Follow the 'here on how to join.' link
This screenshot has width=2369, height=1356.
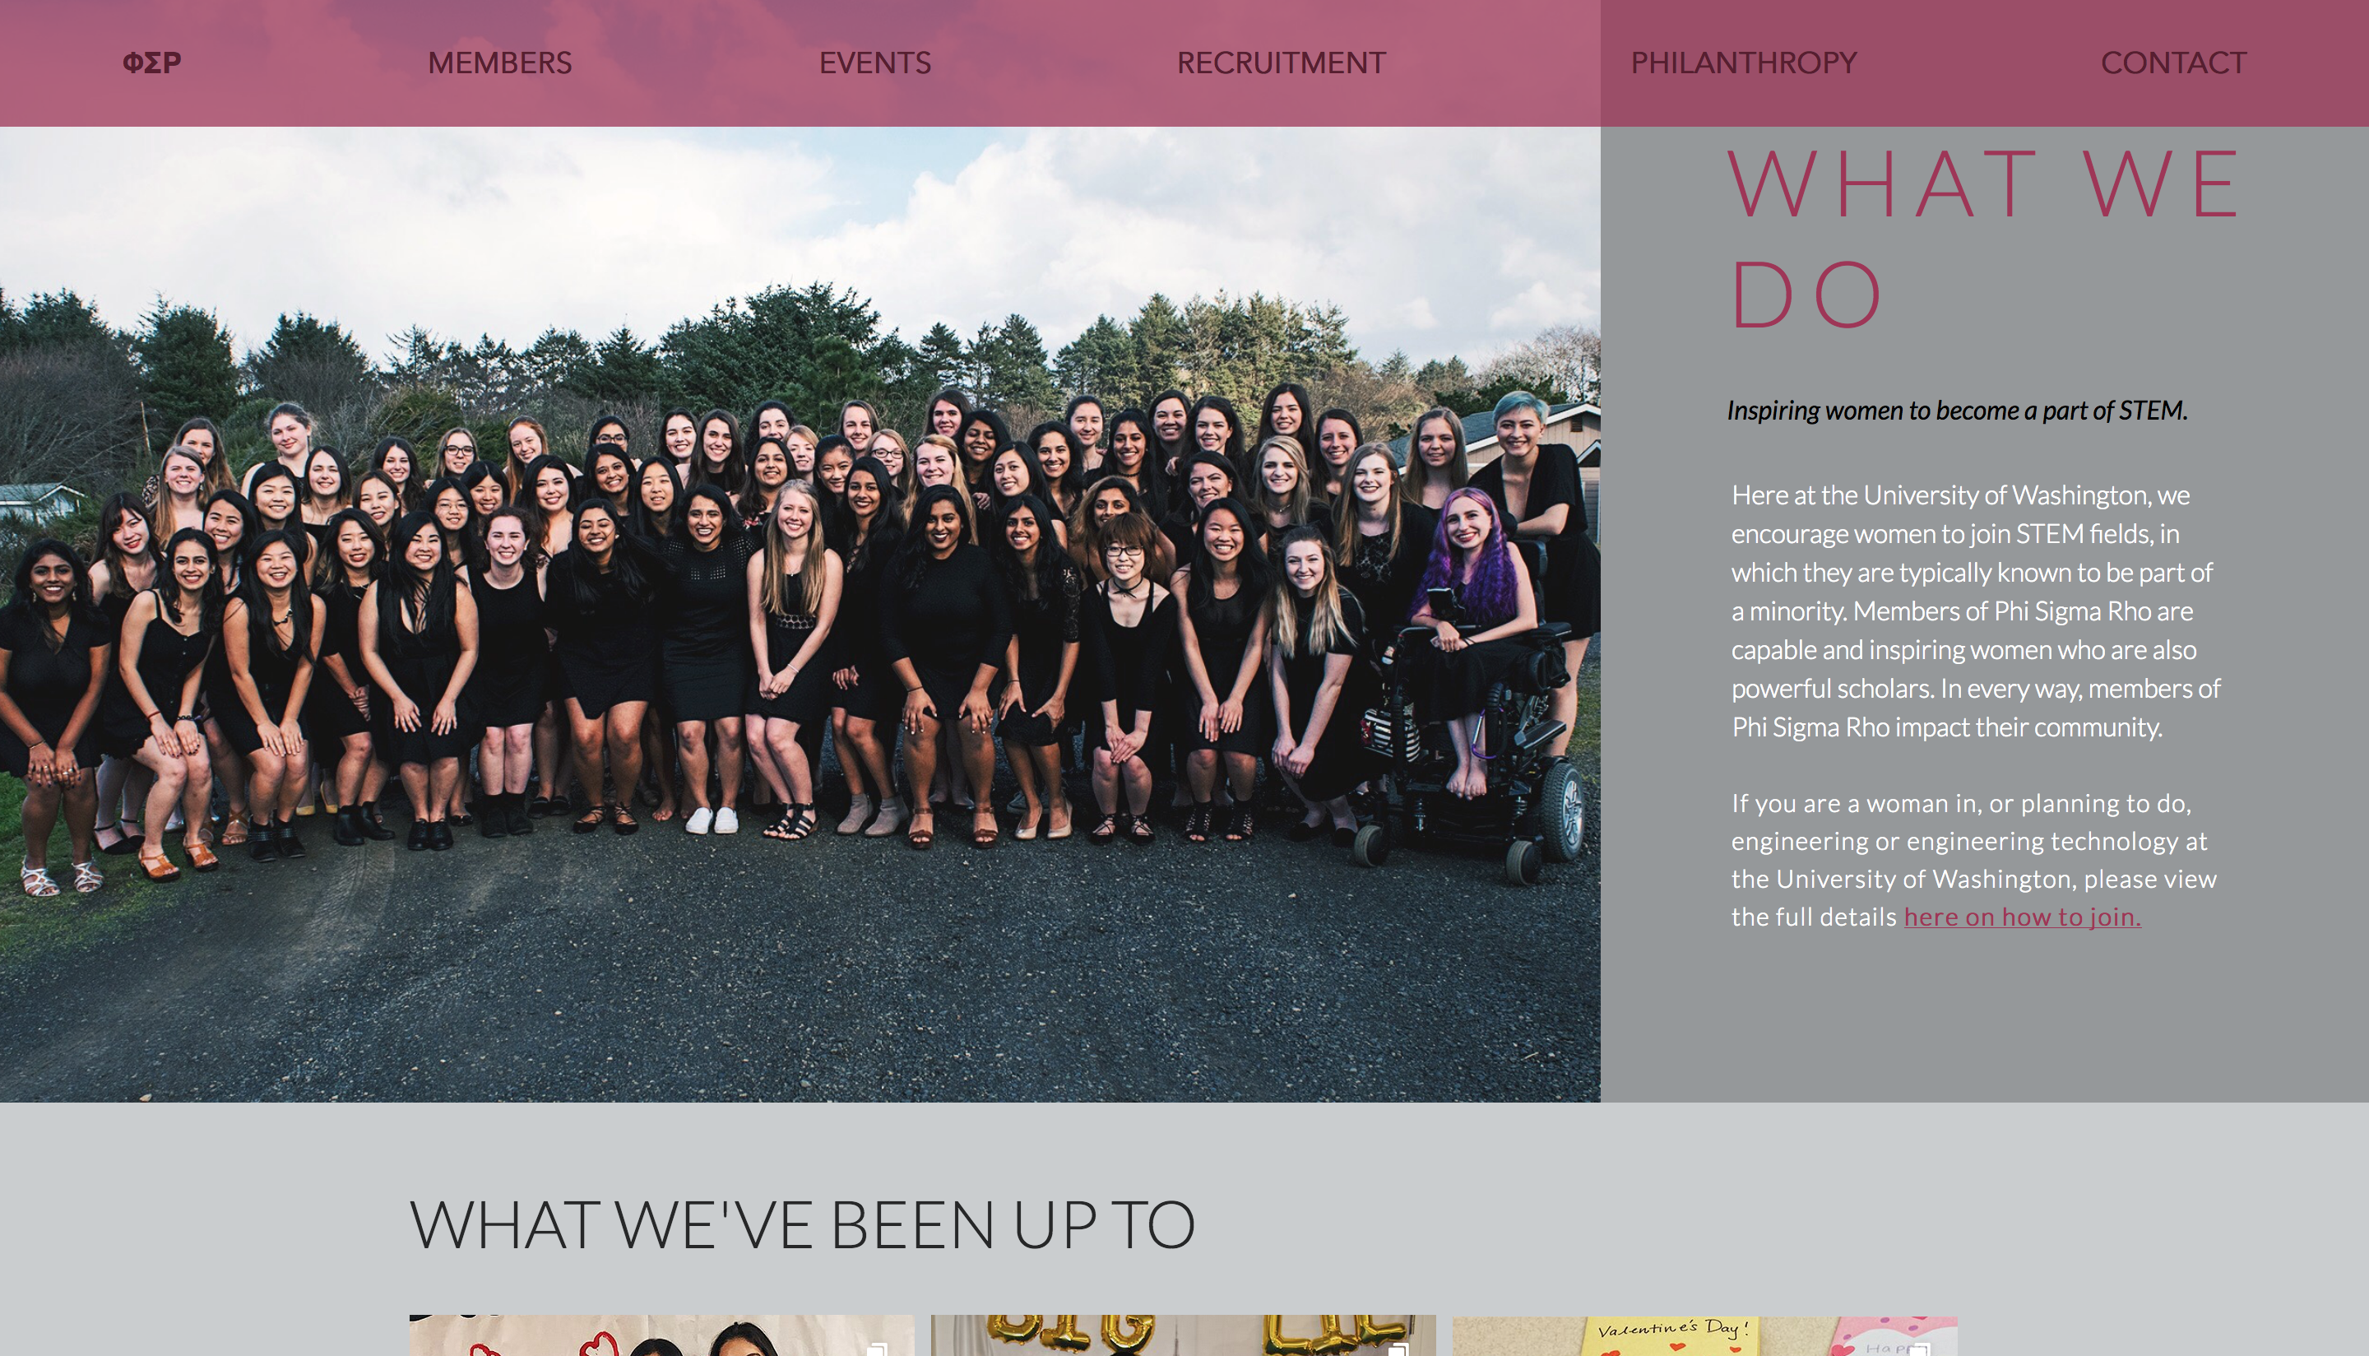[2022, 917]
